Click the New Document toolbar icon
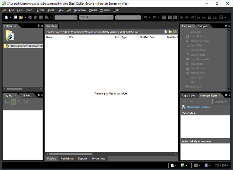 click(x=6, y=18)
